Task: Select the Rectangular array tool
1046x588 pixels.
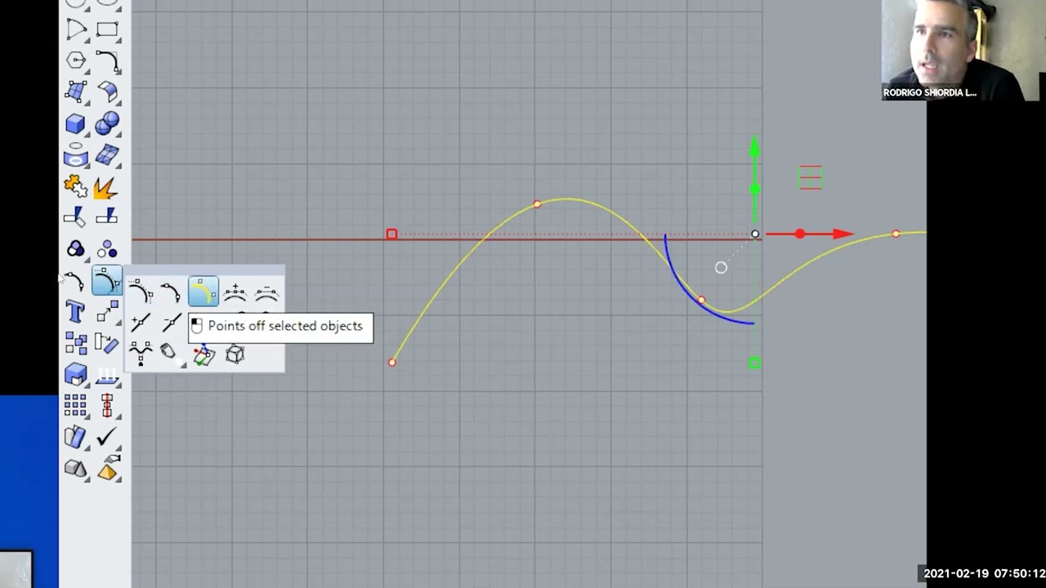Action: (76, 405)
